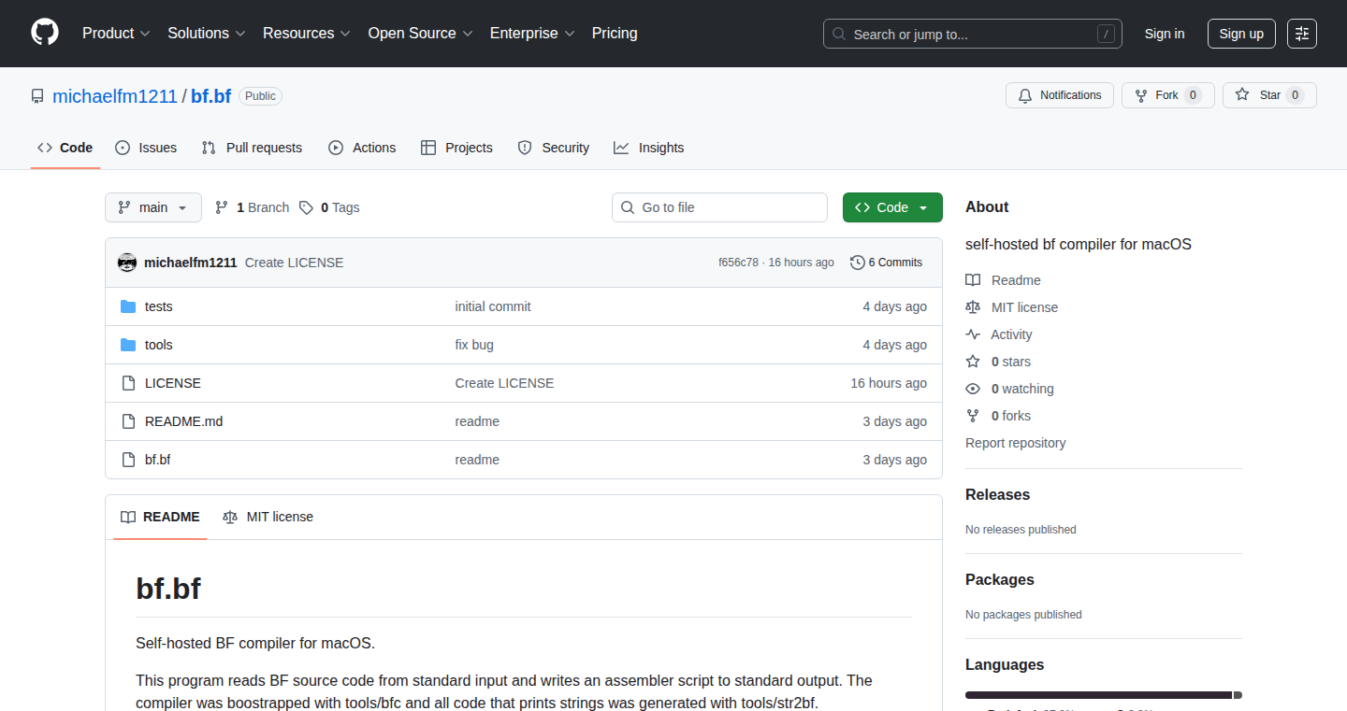Expand the Solutions dropdown
1347x711 pixels.
(207, 33)
